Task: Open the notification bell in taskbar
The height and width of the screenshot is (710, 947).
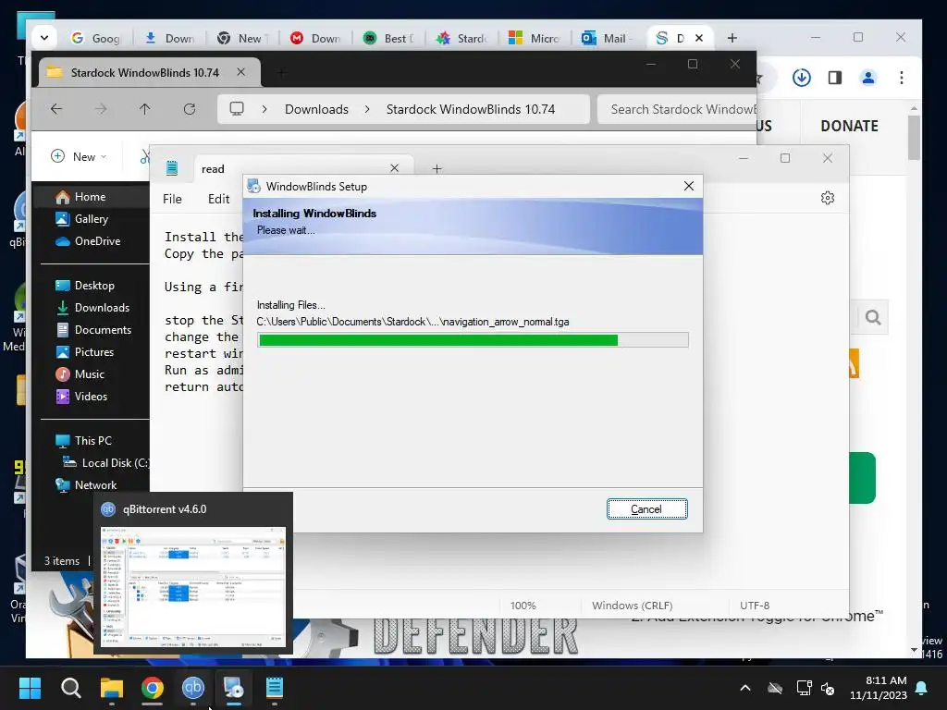Action: [922, 688]
